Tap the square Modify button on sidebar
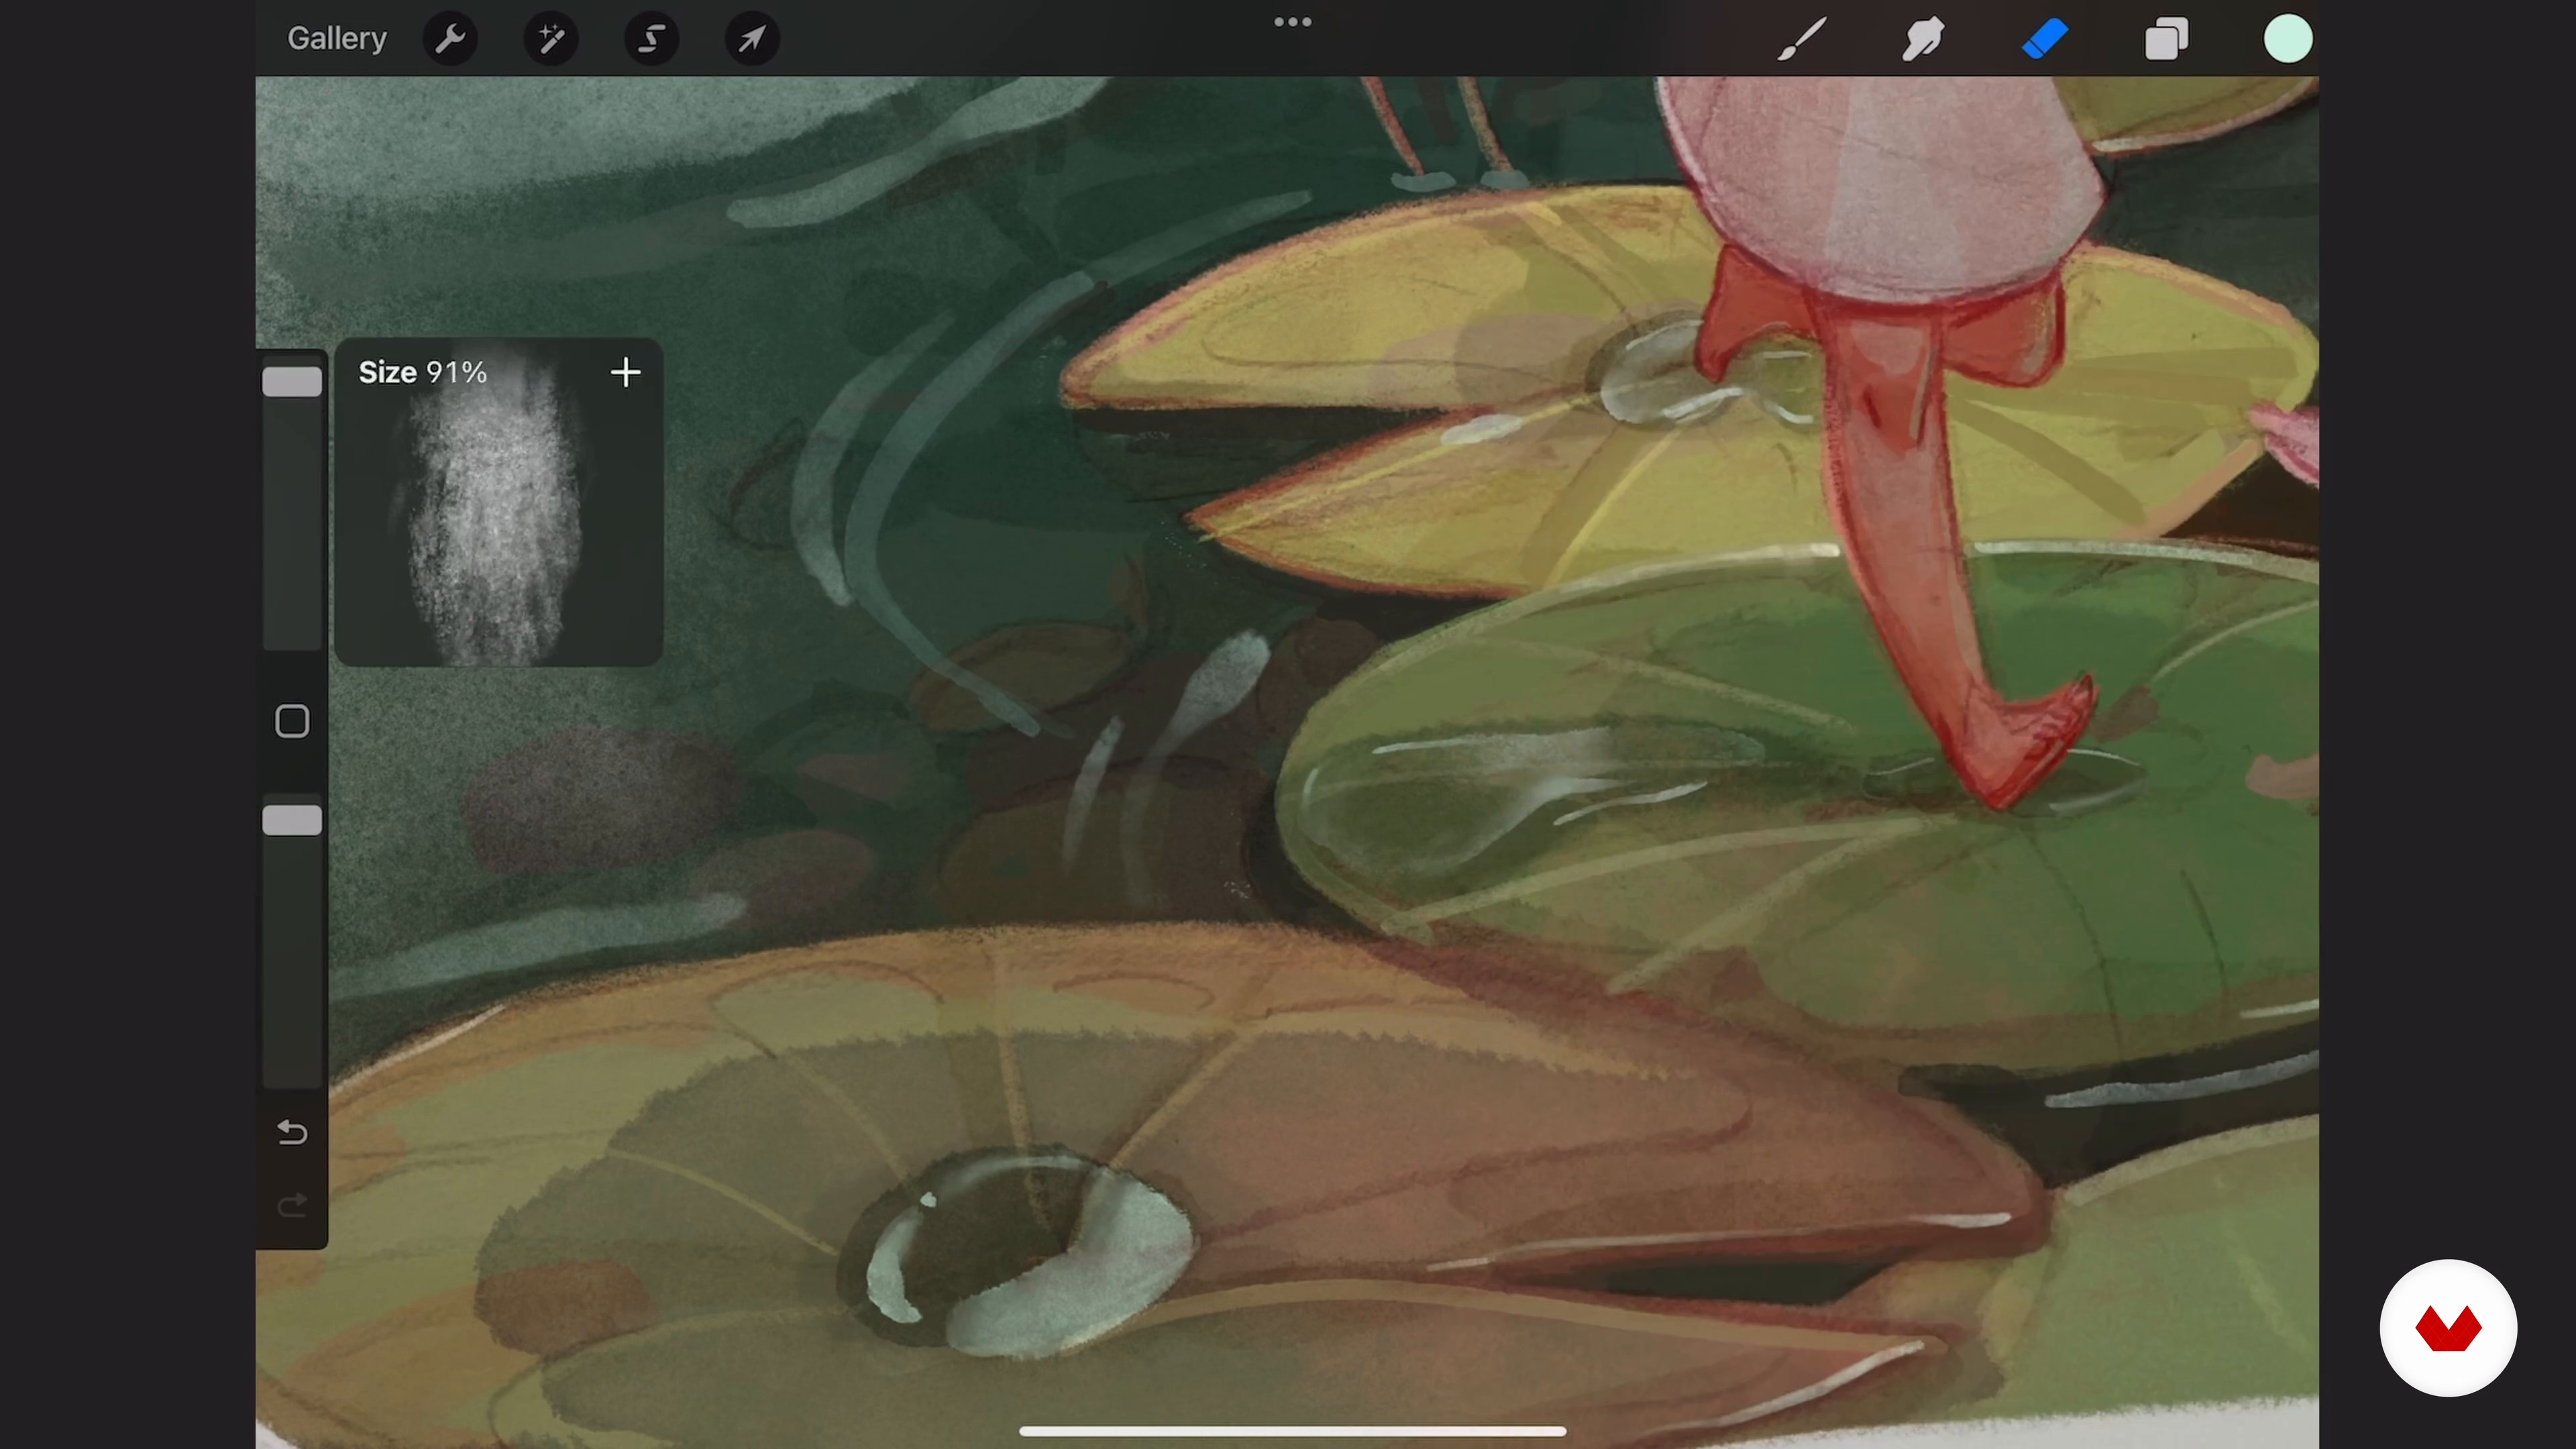Image resolution: width=2576 pixels, height=1449 pixels. point(292,721)
